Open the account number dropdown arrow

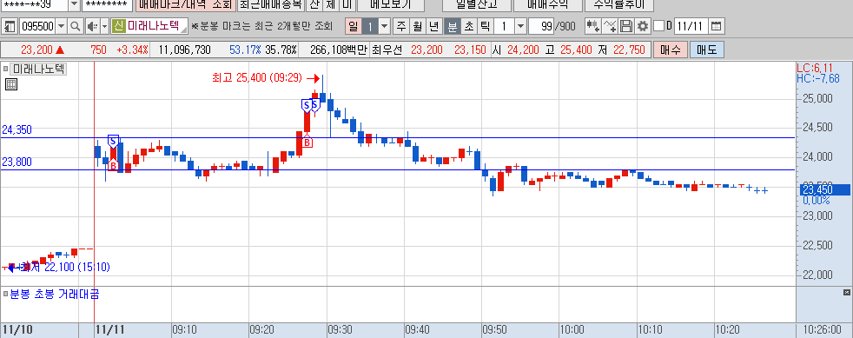pos(74,4)
